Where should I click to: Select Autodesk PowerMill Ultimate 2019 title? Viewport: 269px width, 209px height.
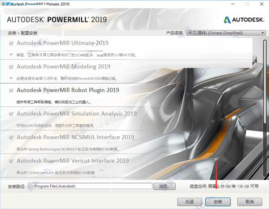click(x=63, y=43)
